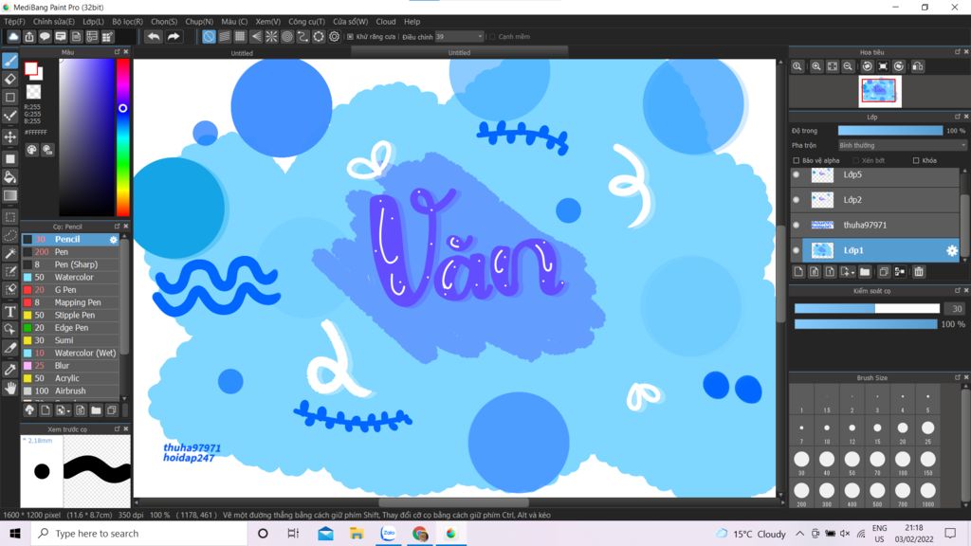The height and width of the screenshot is (546, 971).
Task: Click the foreground color swatch
Action: tap(30, 68)
